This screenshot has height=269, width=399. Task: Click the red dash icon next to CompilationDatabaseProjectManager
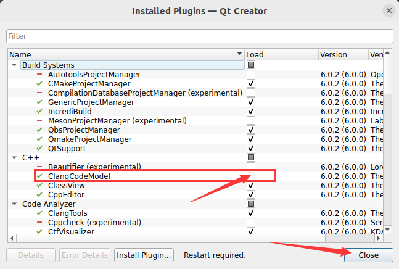click(x=39, y=93)
